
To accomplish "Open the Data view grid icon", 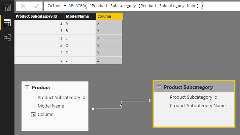I will click(x=7, y=23).
